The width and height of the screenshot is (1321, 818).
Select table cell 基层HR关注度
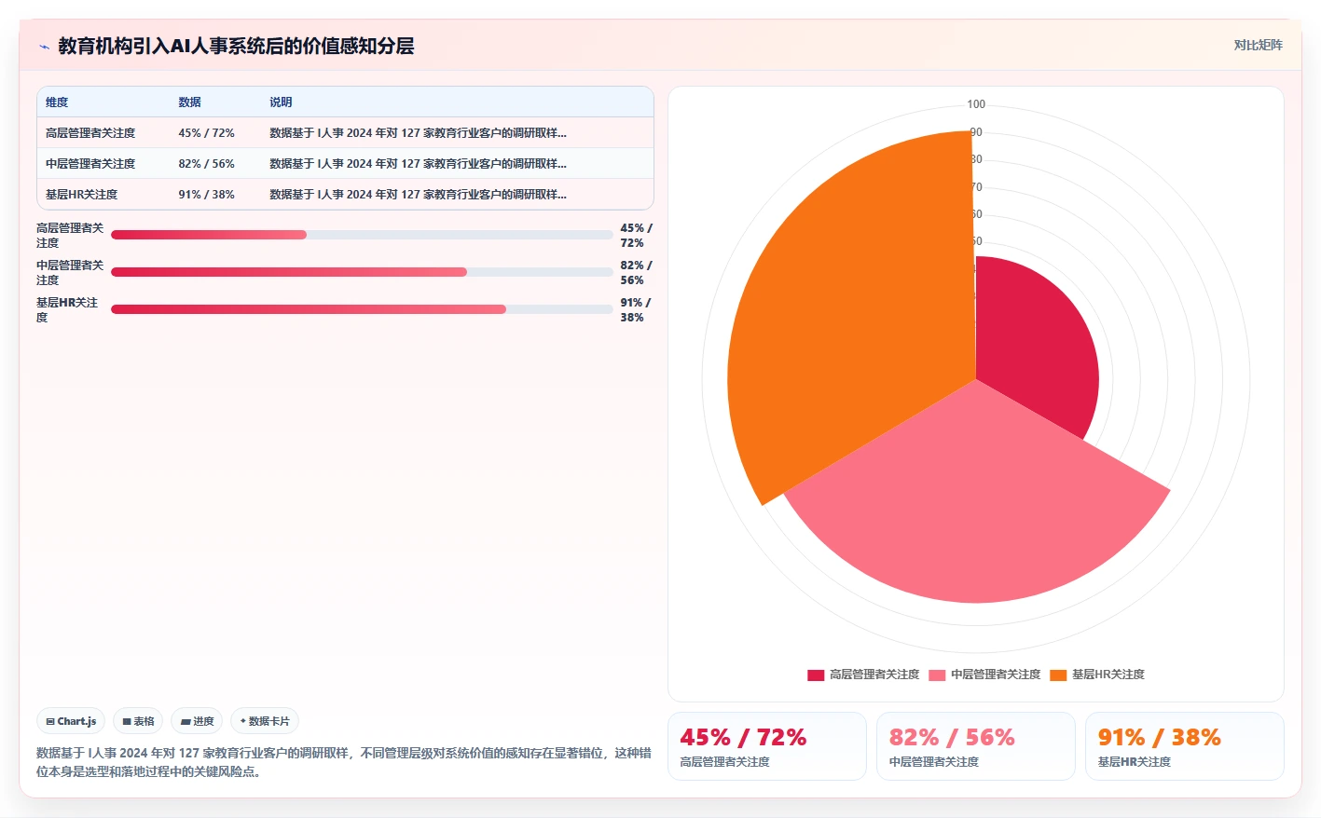click(82, 195)
